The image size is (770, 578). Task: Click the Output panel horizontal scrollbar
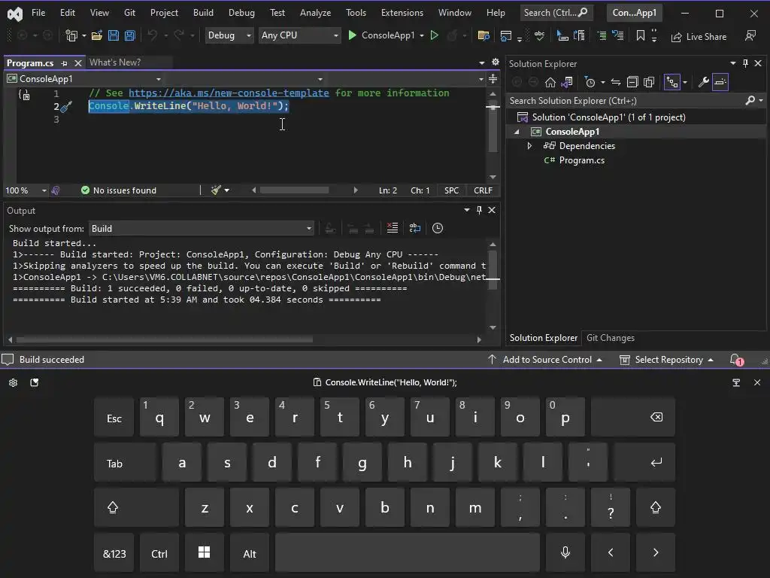165,339
